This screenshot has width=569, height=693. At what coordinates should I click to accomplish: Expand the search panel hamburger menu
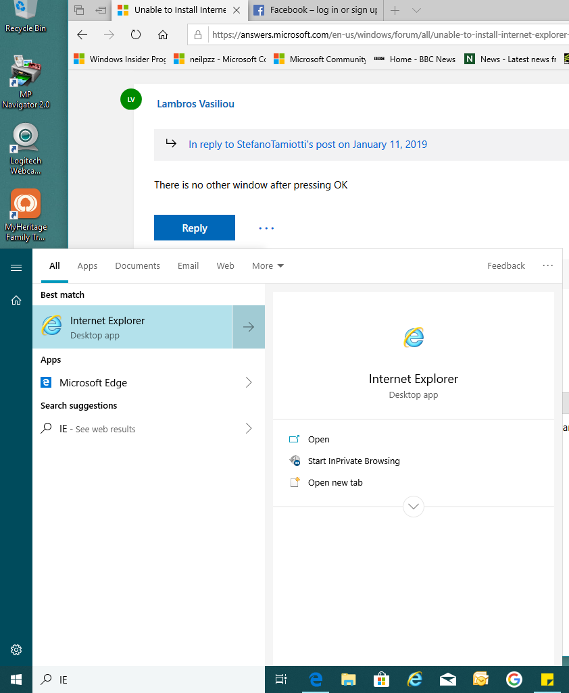coord(16,268)
